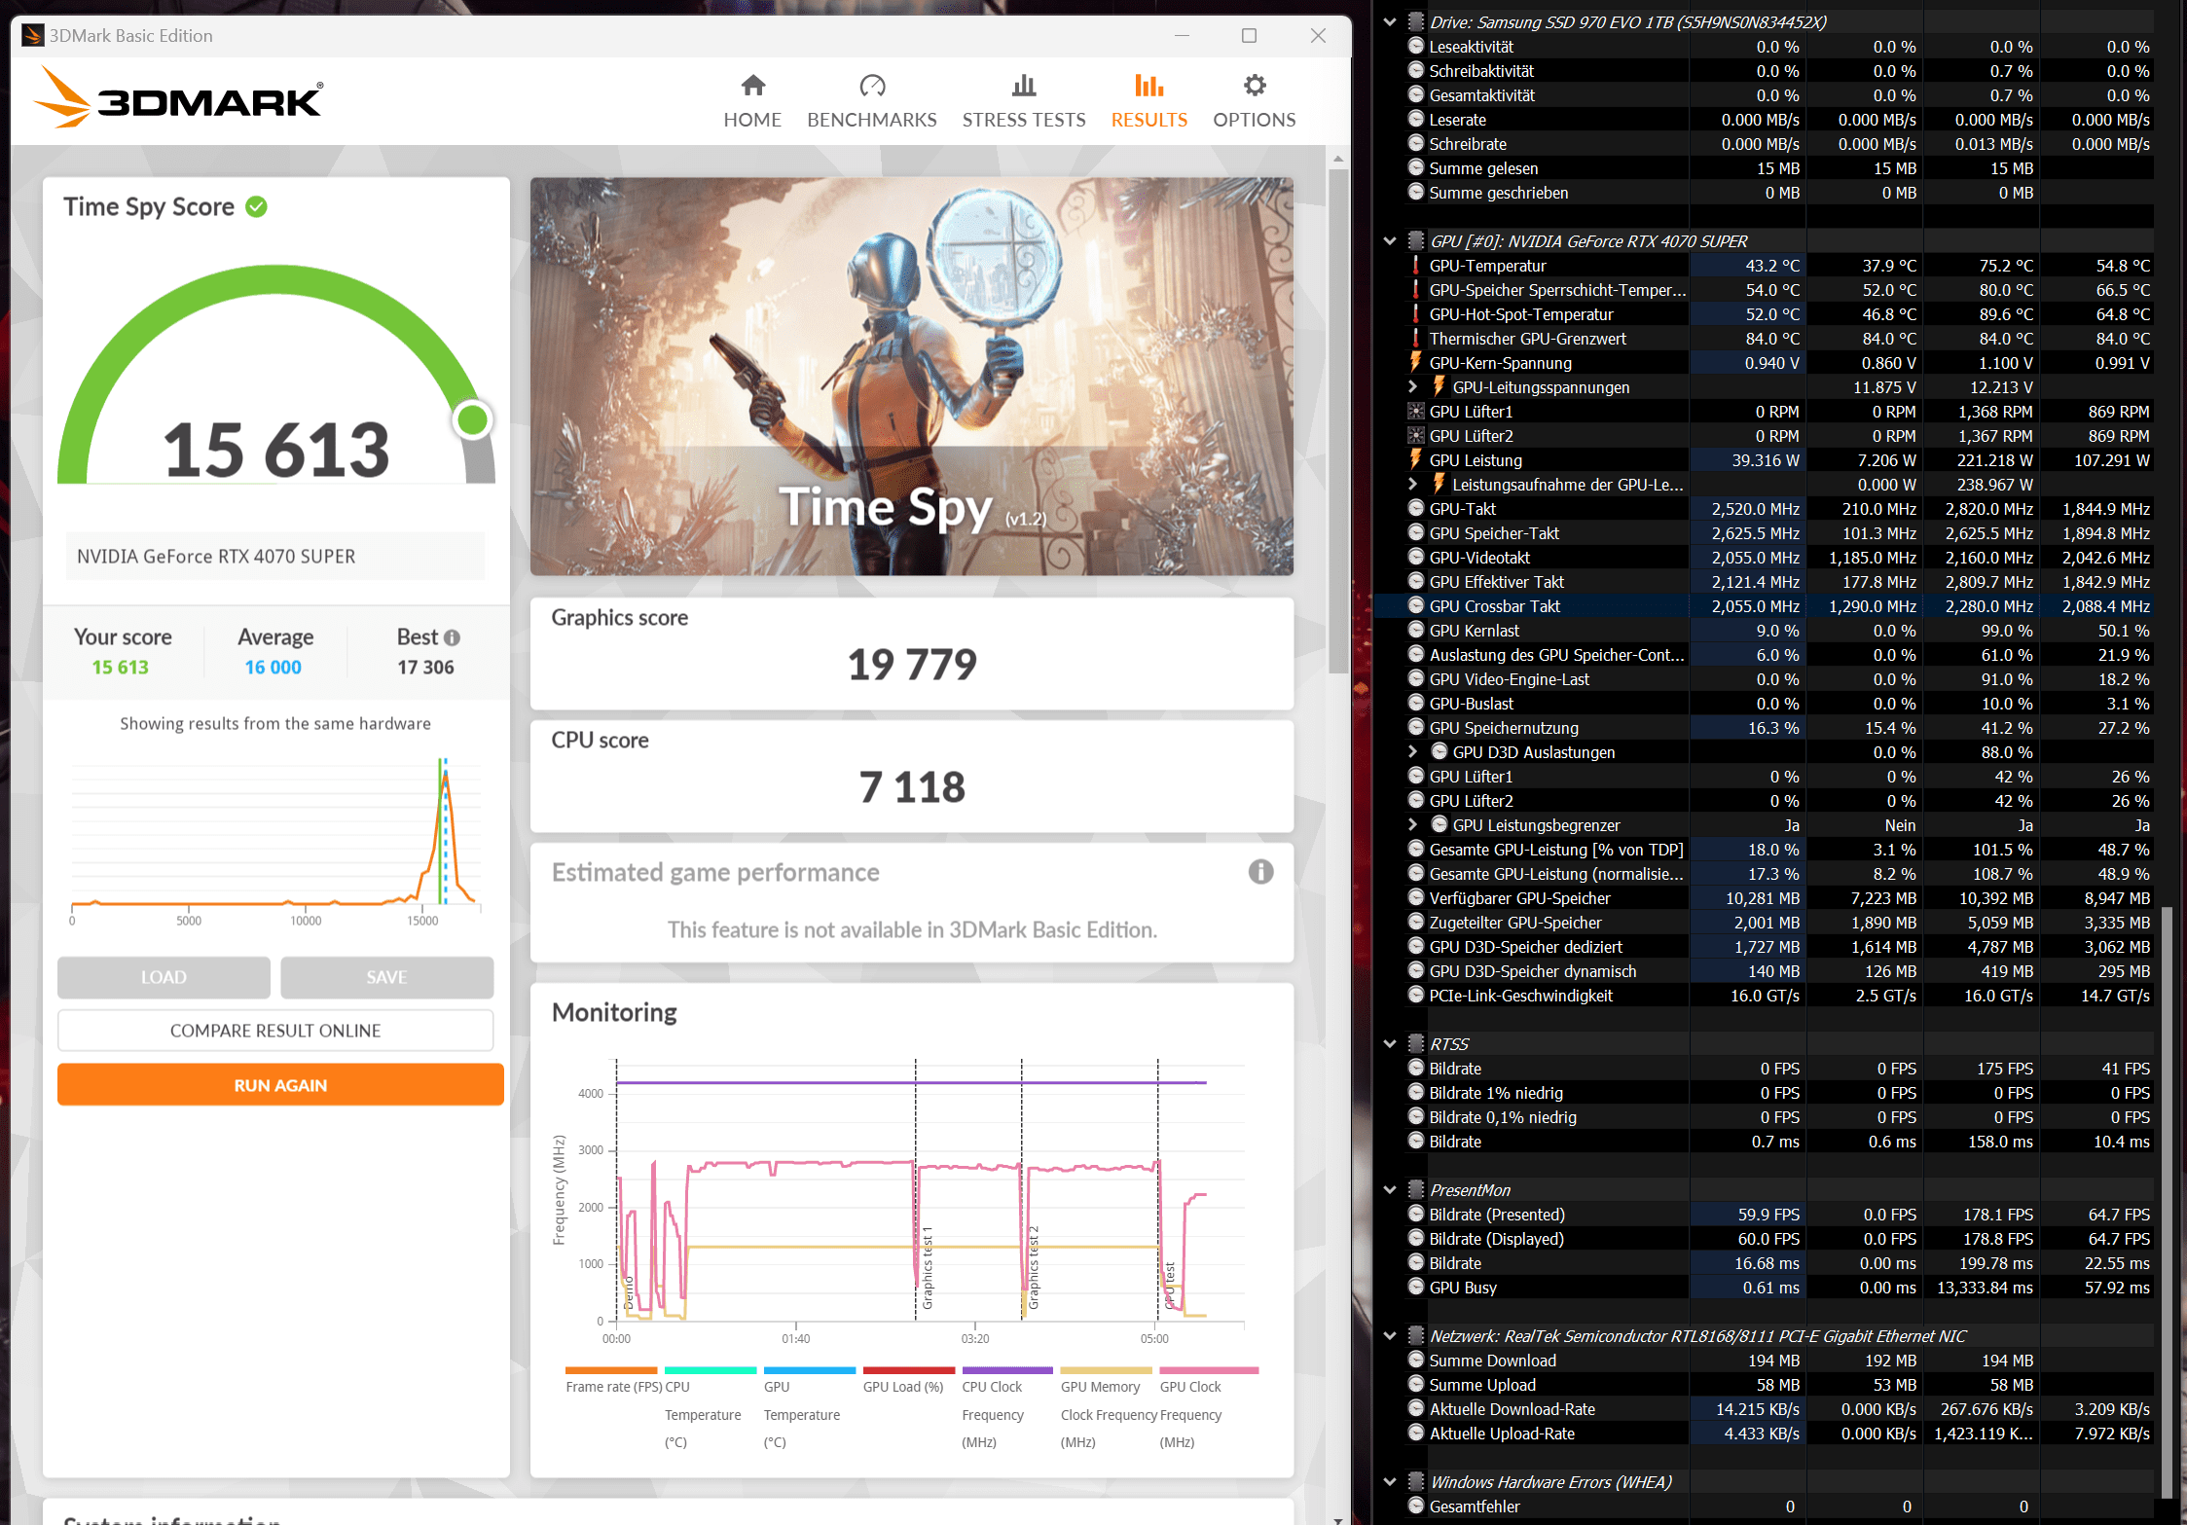Viewport: 2187px width, 1525px height.
Task: Collapse the RTSS sensor group
Action: pyautogui.click(x=1390, y=1044)
